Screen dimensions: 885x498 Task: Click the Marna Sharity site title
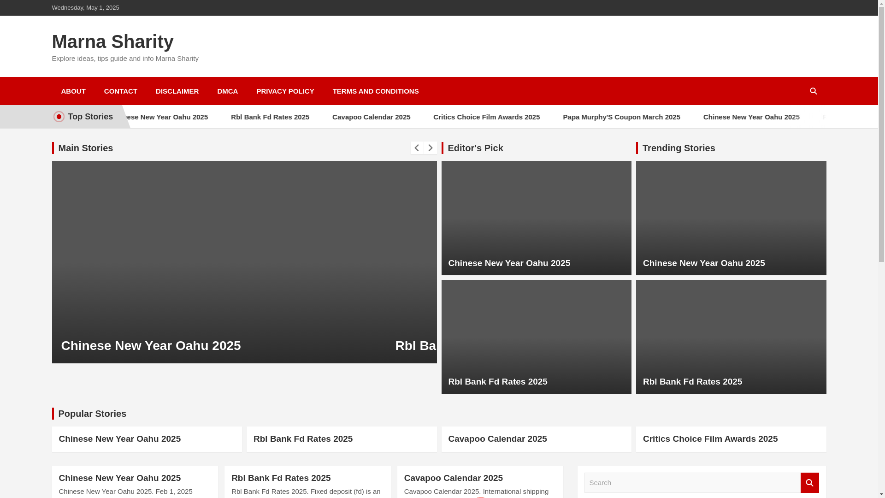pyautogui.click(x=112, y=41)
